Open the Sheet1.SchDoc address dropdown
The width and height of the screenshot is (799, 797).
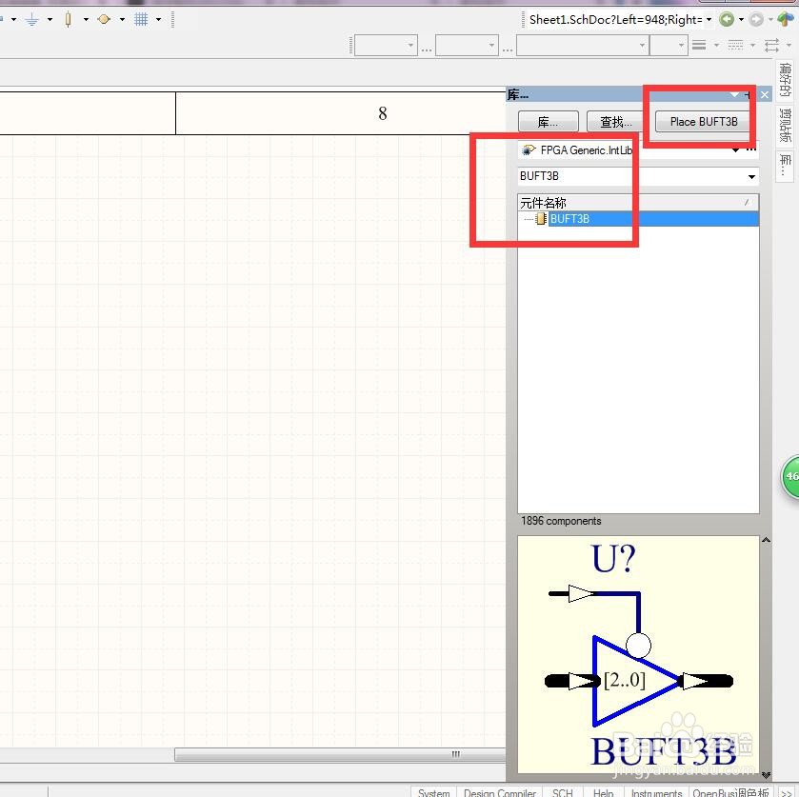(709, 19)
